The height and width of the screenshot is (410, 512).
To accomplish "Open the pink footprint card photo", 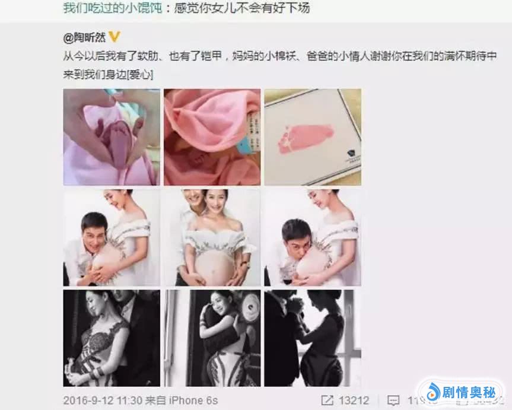I will (x=313, y=137).
